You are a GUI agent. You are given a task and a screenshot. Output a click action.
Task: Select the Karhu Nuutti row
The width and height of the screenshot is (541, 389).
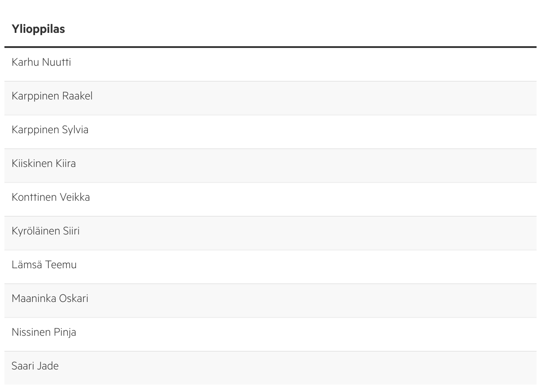point(41,63)
